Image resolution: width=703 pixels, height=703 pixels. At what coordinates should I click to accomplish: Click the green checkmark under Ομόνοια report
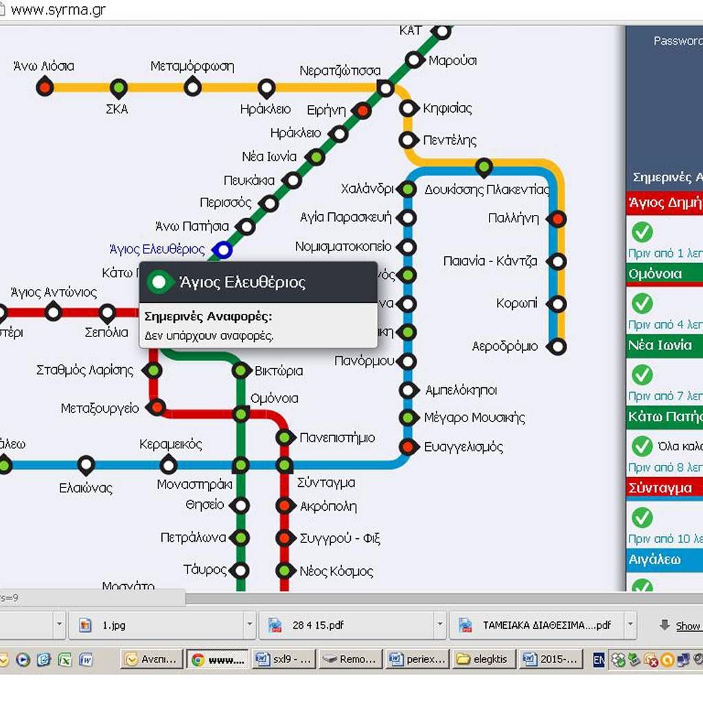[x=642, y=303]
